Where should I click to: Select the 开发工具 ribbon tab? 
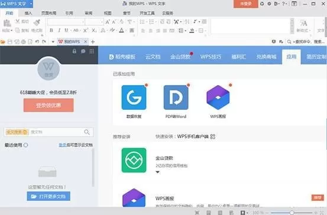(x=147, y=13)
